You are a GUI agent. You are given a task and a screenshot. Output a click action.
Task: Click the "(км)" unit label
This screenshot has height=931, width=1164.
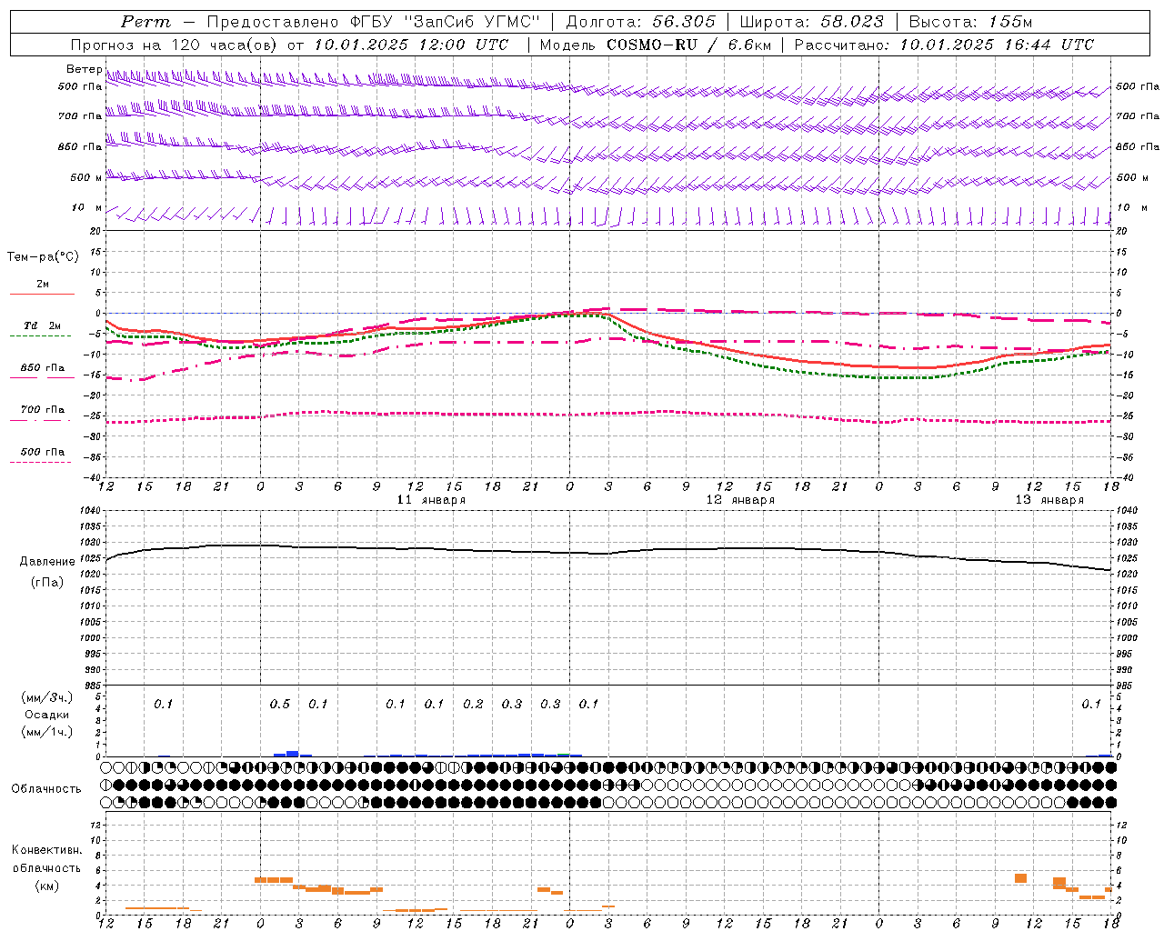click(x=46, y=886)
